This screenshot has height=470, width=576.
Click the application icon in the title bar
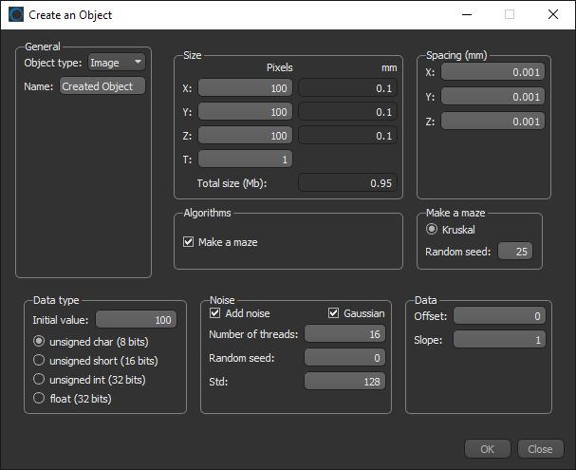pos(16,14)
